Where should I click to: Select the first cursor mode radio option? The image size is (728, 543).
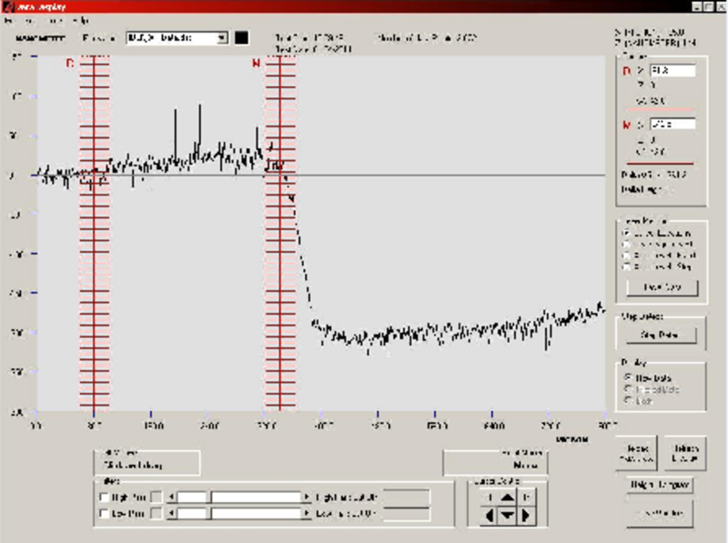tap(624, 234)
